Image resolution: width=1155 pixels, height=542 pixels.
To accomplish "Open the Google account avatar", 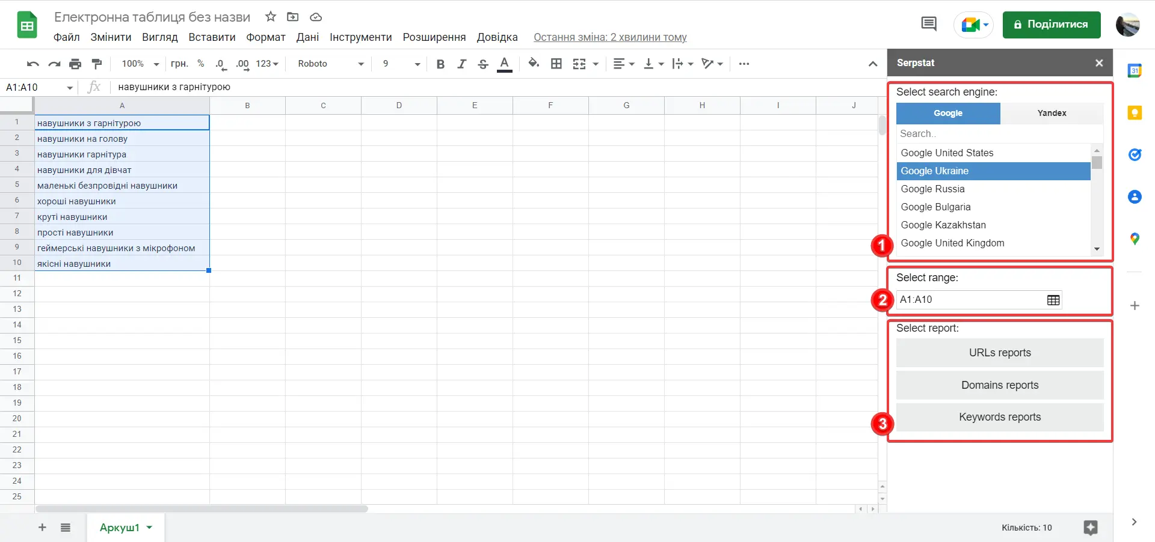I will tap(1128, 25).
